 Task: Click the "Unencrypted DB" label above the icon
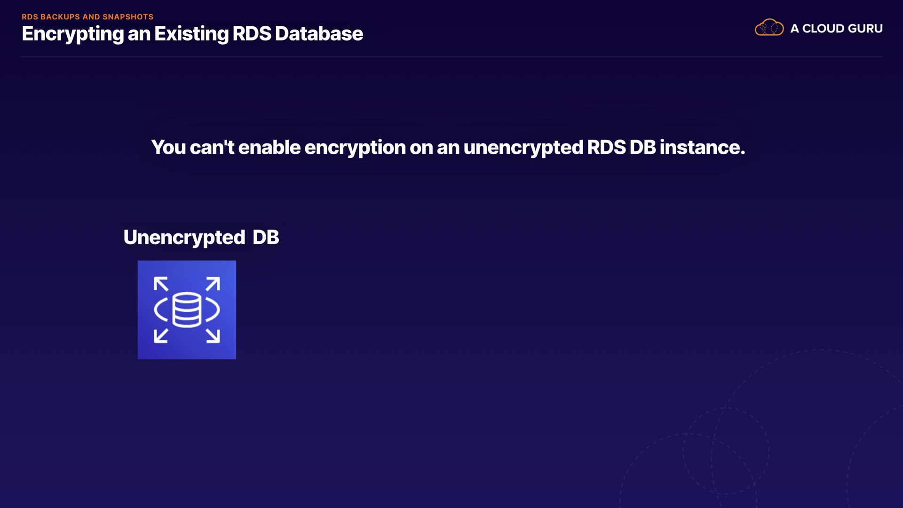coord(201,238)
